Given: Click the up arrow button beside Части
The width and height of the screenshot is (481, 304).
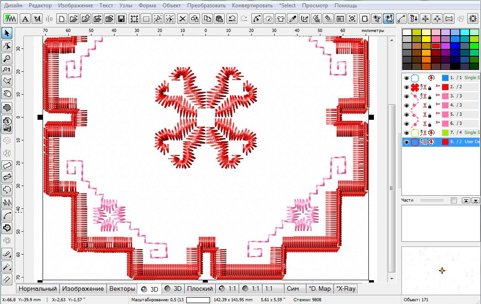Looking at the screenshot, I should (x=465, y=200).
